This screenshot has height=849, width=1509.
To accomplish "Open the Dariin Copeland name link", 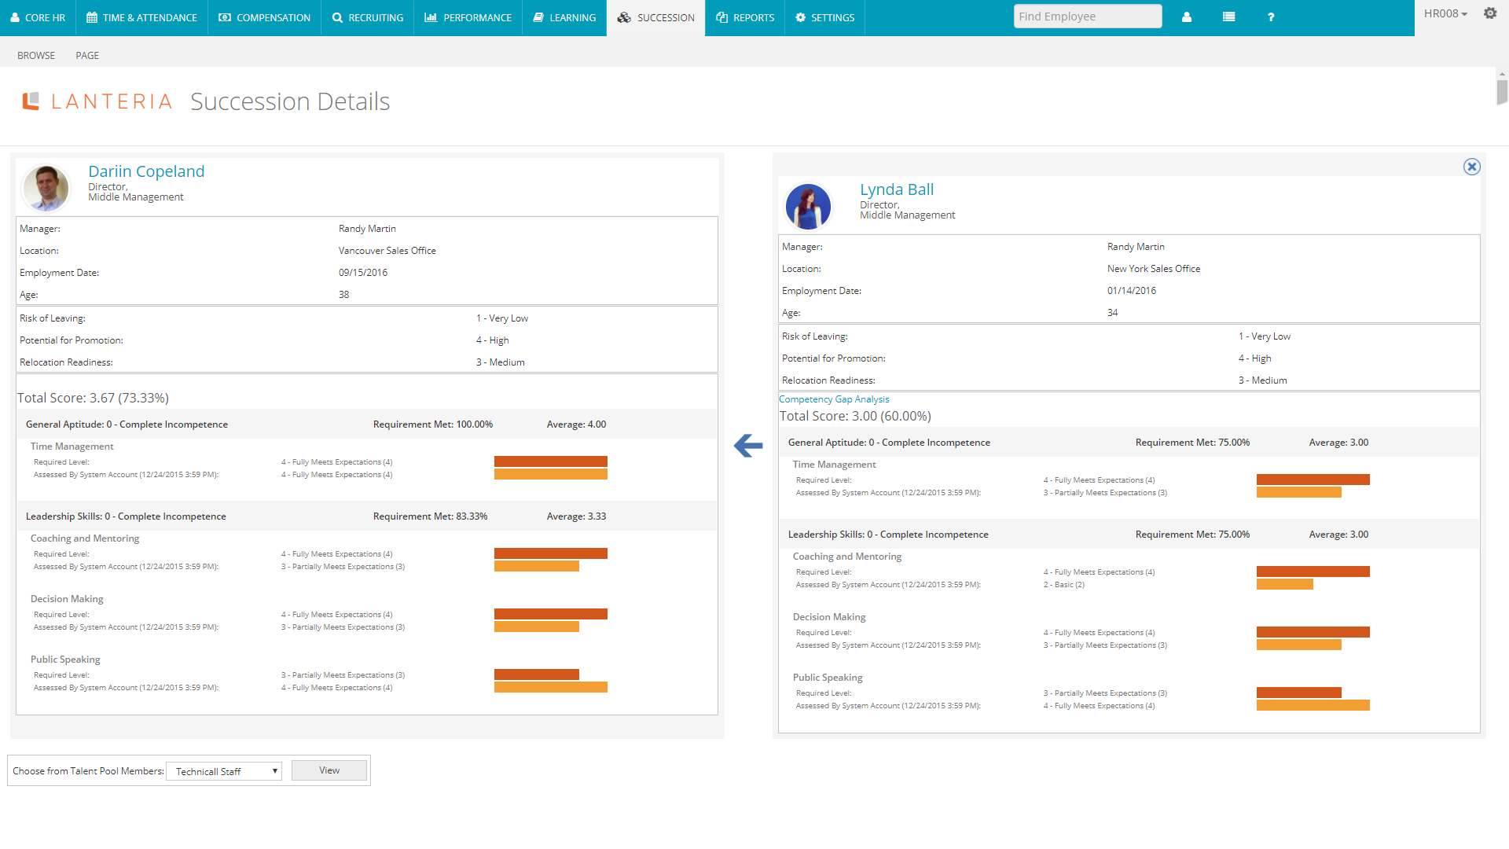I will pyautogui.click(x=146, y=171).
